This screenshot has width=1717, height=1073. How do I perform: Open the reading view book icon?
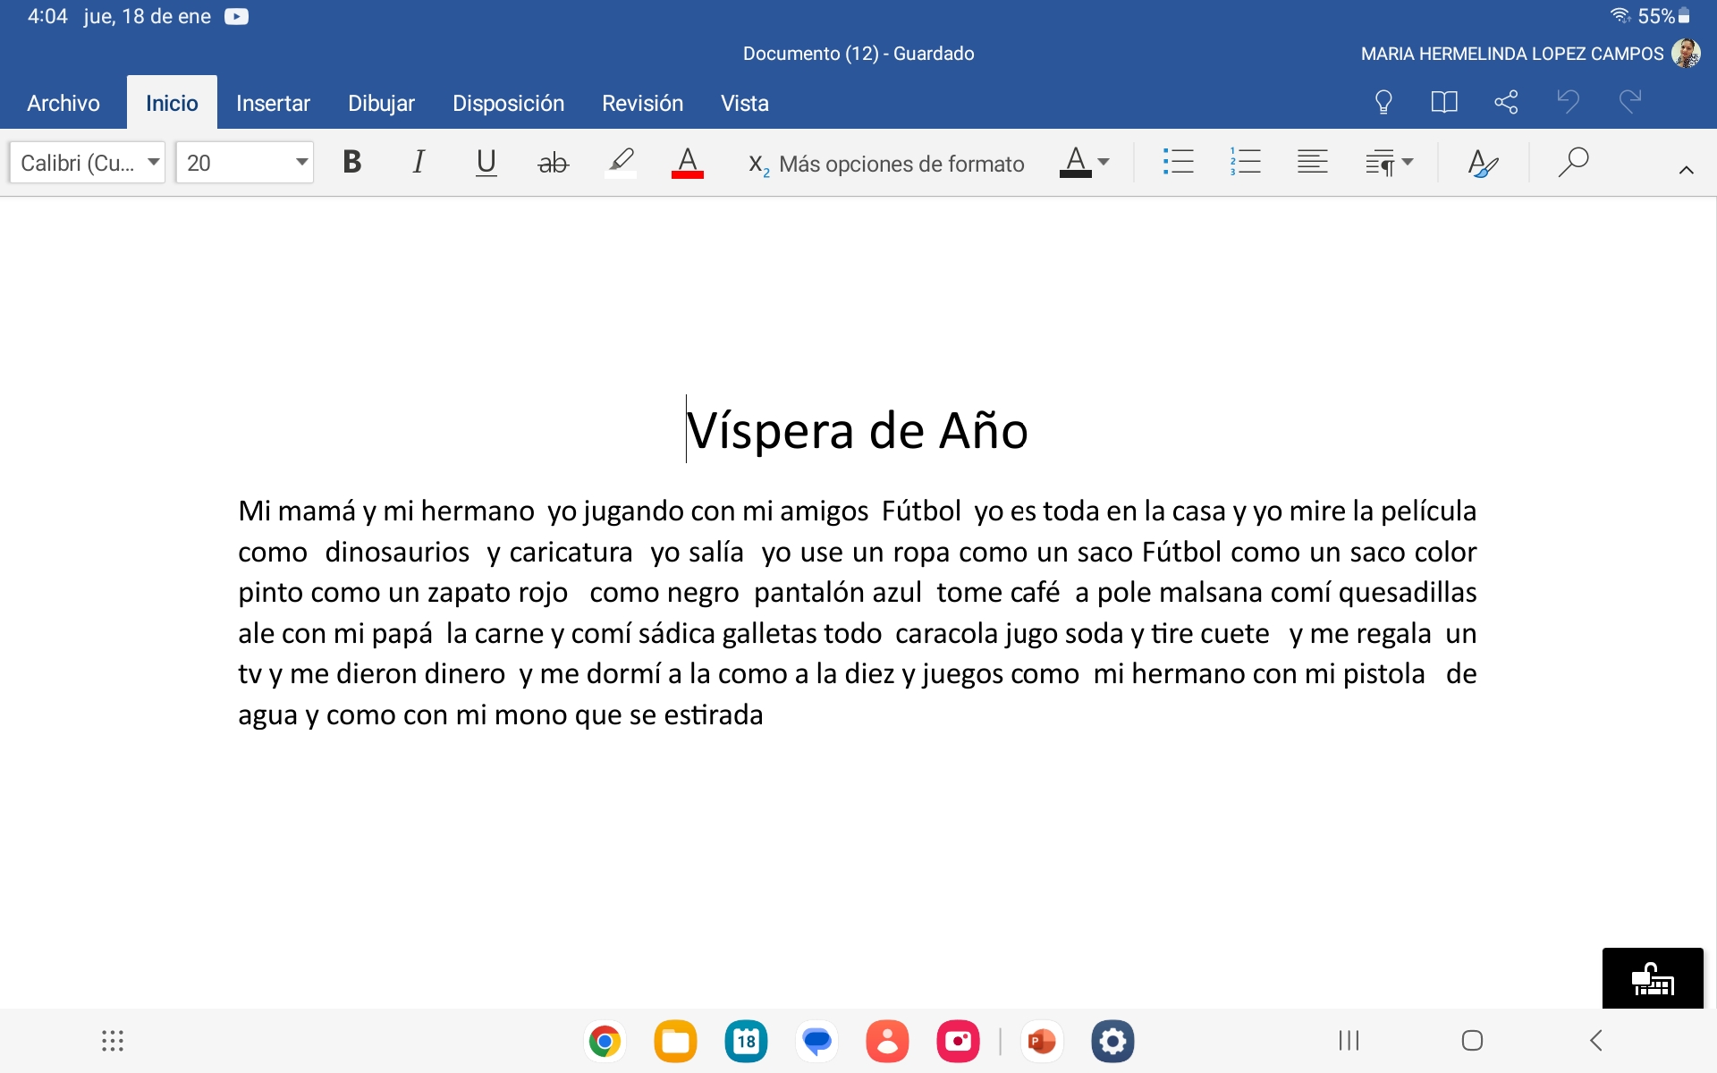(1443, 102)
